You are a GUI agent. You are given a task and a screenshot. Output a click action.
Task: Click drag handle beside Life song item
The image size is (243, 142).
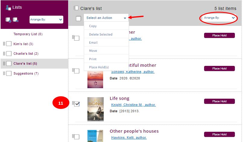73,103
